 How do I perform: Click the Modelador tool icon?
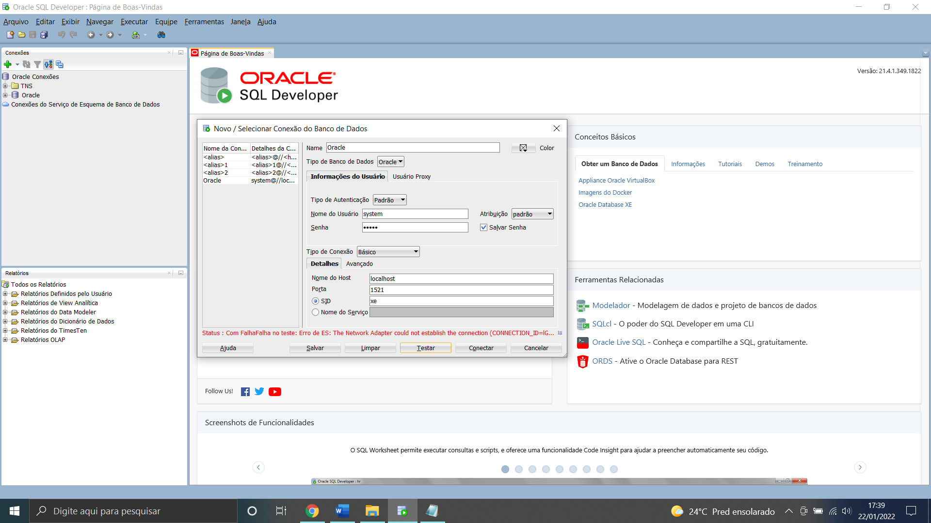(x=582, y=306)
